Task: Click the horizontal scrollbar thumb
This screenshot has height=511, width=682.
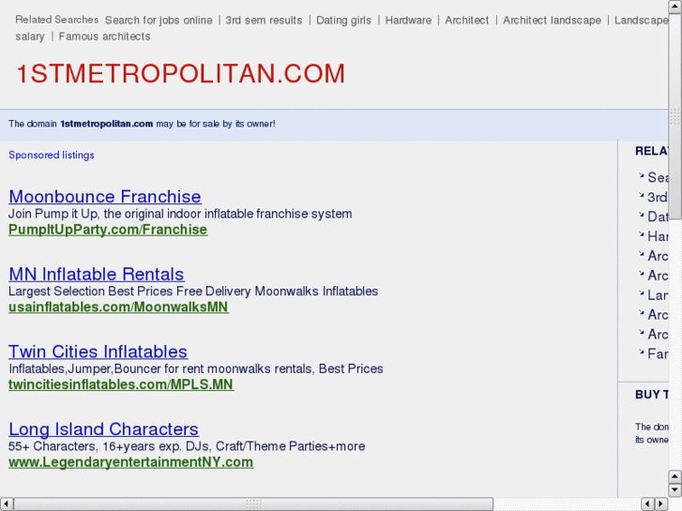Action: pos(253,503)
